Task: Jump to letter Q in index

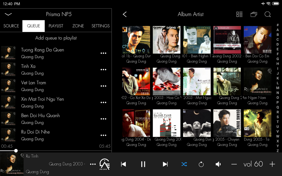Action: tap(278, 107)
